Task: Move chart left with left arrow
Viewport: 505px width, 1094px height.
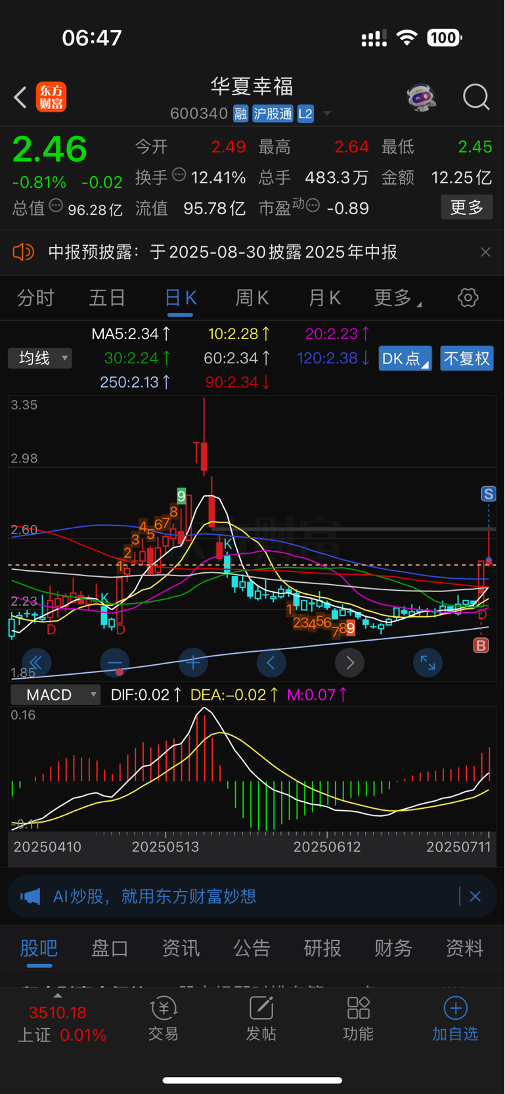Action: click(x=271, y=663)
